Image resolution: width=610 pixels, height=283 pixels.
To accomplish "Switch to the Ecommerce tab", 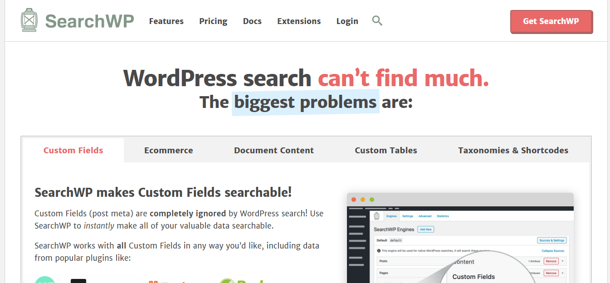I will tap(169, 151).
